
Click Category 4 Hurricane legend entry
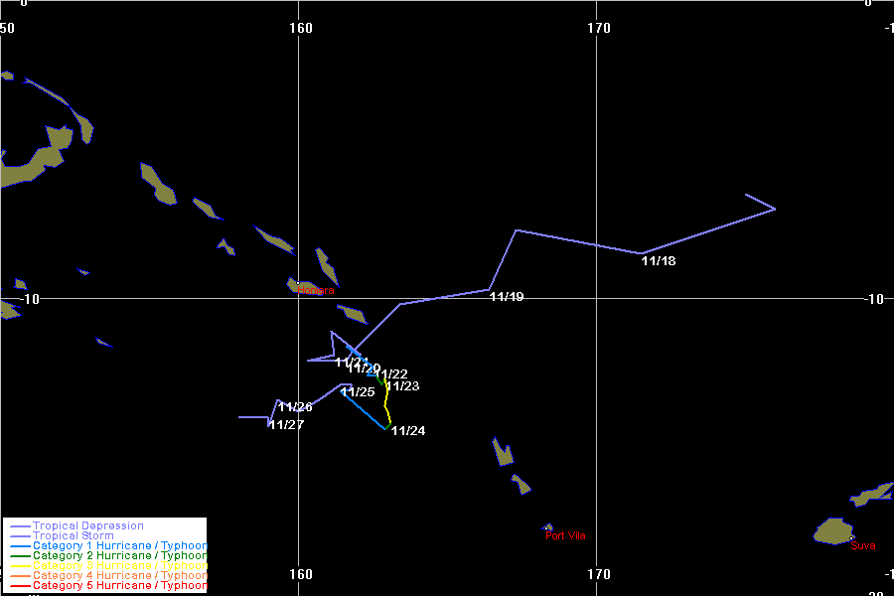(119, 575)
